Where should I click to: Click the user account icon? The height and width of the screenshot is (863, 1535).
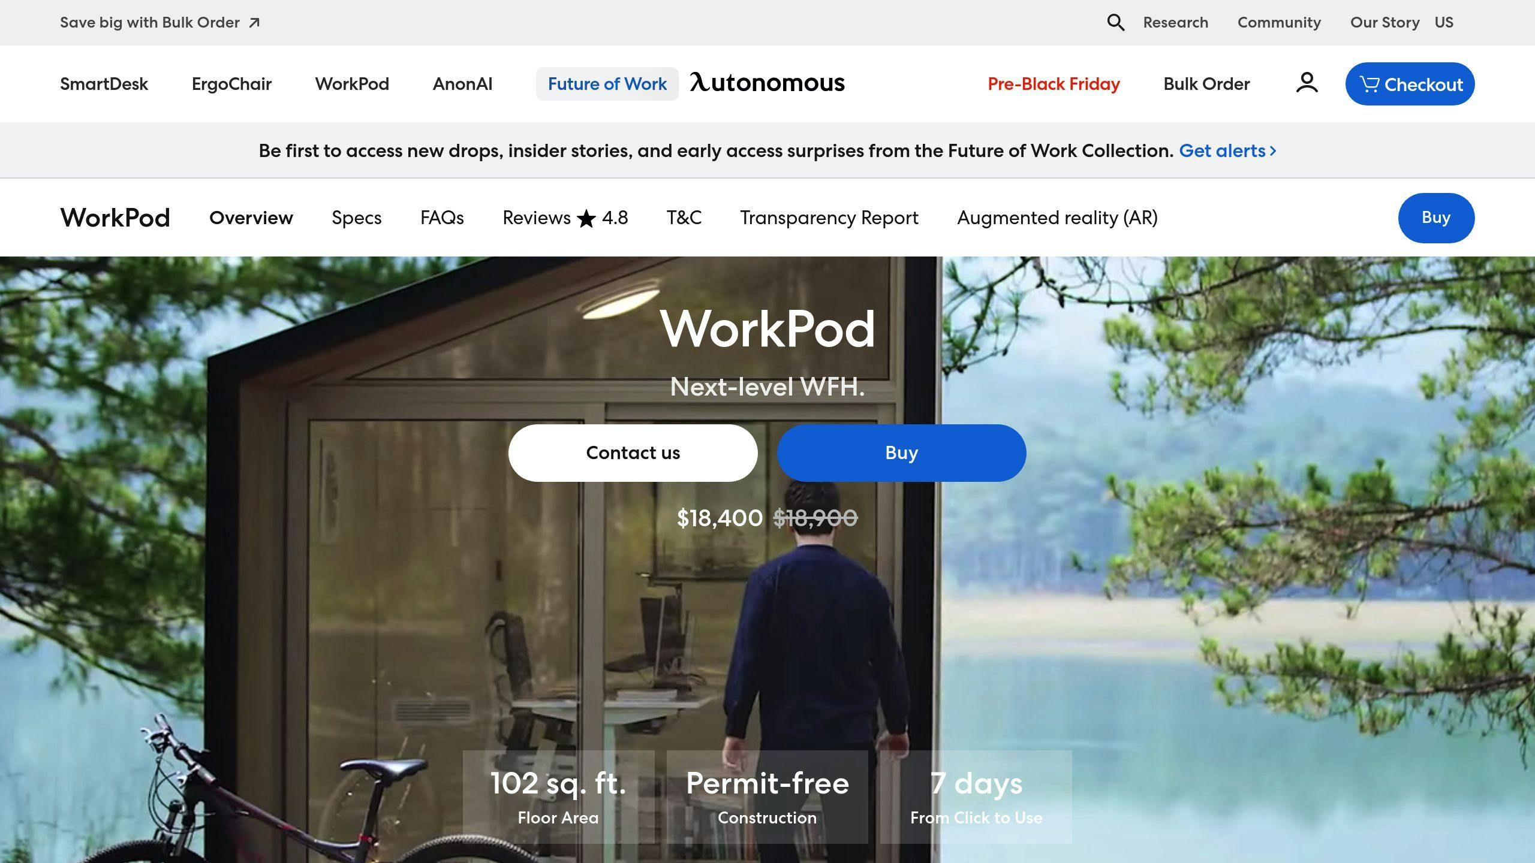[x=1306, y=82]
